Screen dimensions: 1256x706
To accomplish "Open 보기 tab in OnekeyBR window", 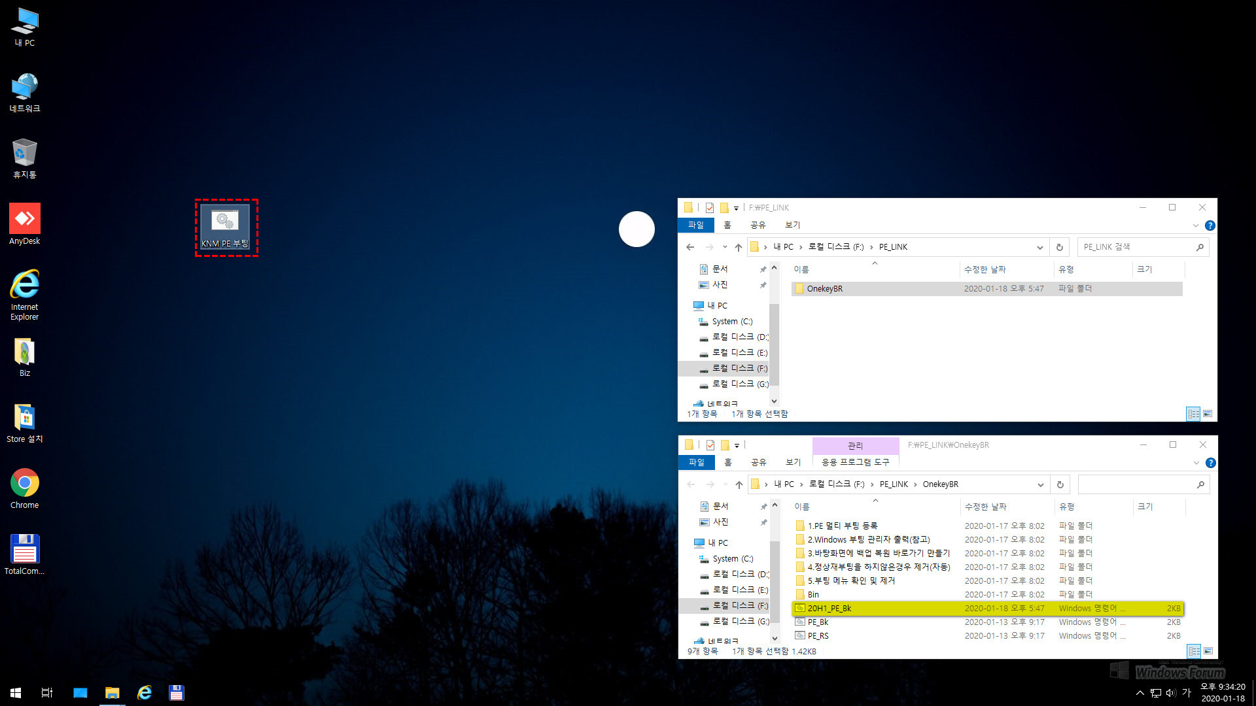I will pos(793,462).
